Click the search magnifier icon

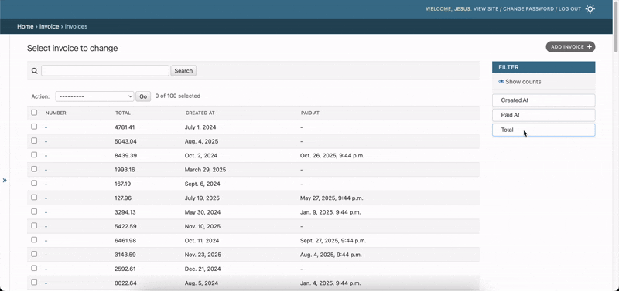35,71
